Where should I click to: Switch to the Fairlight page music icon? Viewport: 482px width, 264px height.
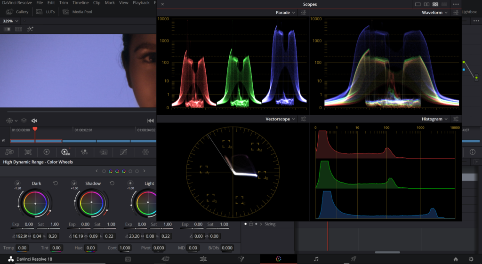point(316,259)
